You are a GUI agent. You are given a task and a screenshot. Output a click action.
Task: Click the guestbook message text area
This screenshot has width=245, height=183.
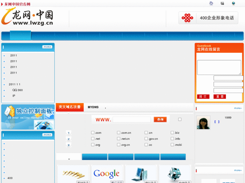coord(219,67)
